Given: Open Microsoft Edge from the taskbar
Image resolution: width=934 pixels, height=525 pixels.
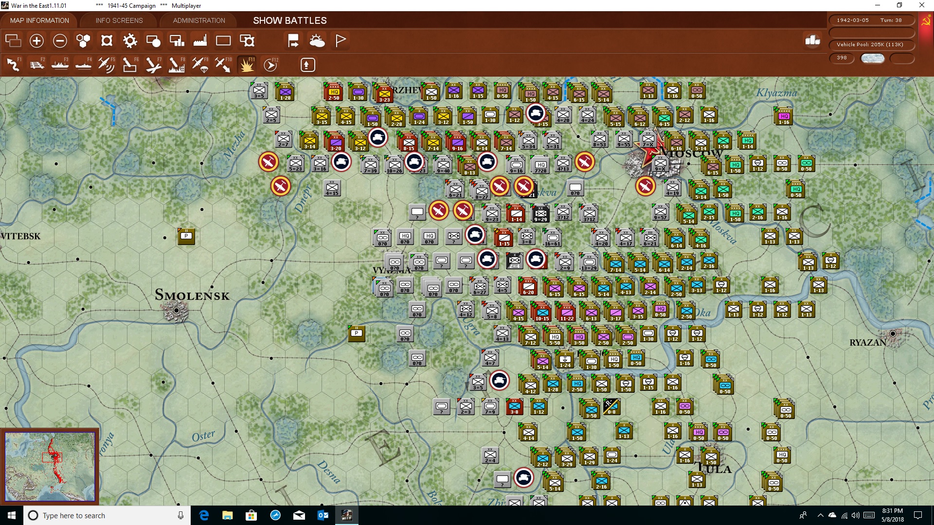Looking at the screenshot, I should tap(204, 515).
